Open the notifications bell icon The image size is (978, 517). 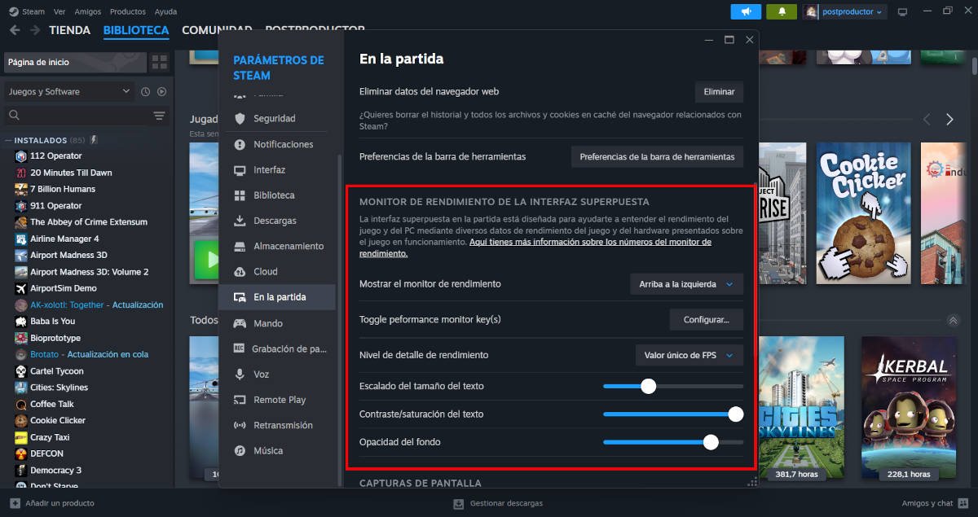coord(782,11)
